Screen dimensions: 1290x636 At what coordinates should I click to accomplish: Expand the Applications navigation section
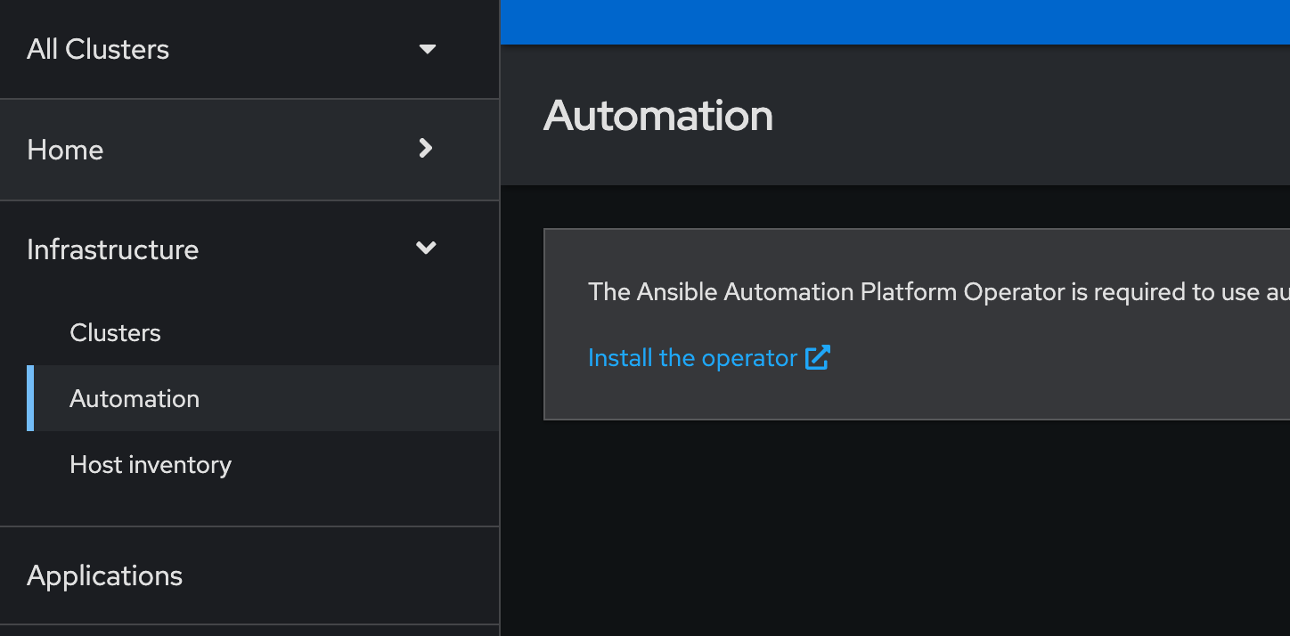pos(105,575)
